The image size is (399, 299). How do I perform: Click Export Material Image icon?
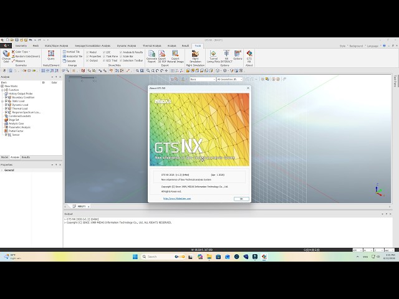point(175,56)
